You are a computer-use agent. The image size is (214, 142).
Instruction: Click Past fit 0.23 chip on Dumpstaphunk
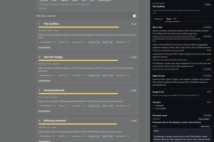64,106
